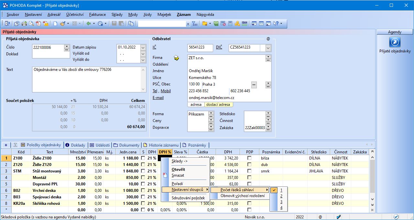This screenshot has height=220, width=414.
Task: Click the exit door icon in the toolbar
Action: [x=7, y=23]
